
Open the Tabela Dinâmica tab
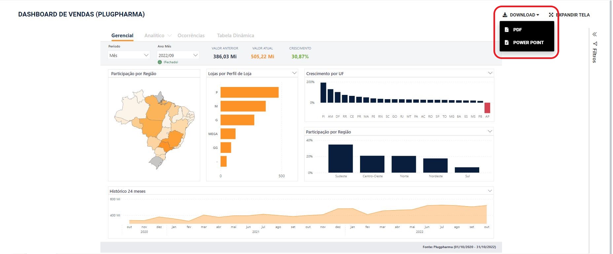[235, 36]
